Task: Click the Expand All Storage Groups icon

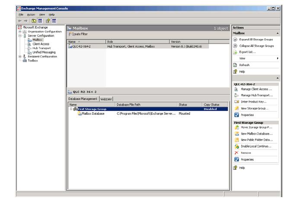Action: coord(236,39)
